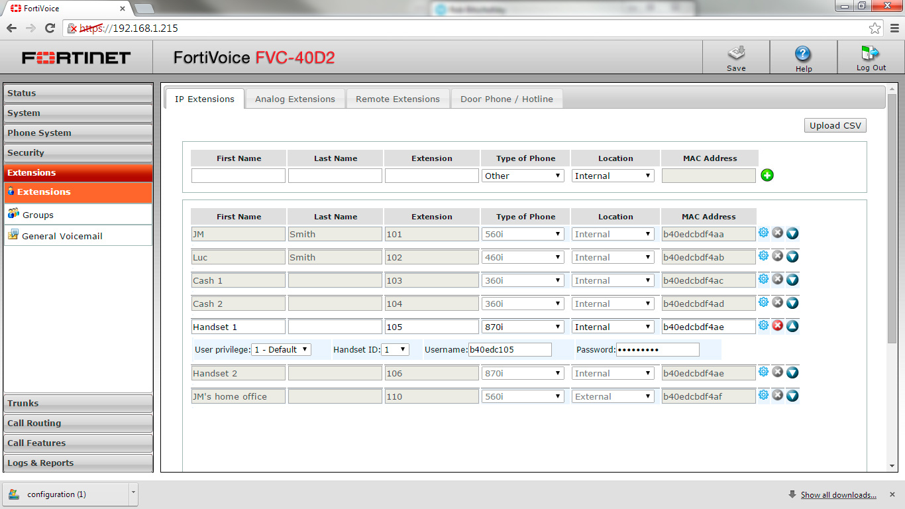905x509 pixels.
Task: Open the Chrome menu icon
Action: tap(894, 28)
